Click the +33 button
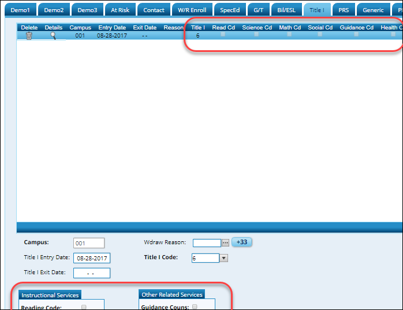Screen dimensions: 403x310 [x=242, y=242]
